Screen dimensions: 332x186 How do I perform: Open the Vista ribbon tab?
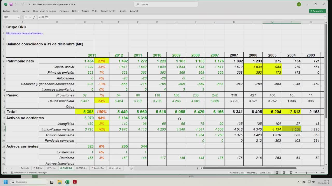95,11
